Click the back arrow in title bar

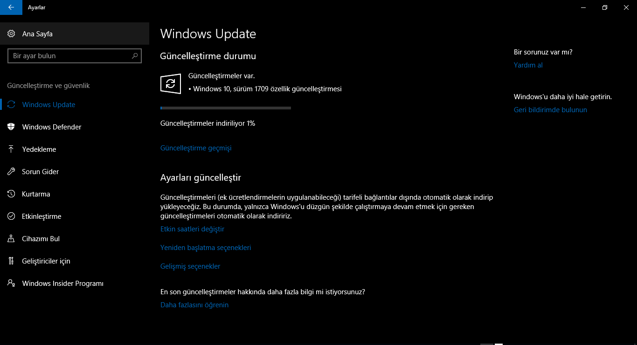tap(11, 7)
